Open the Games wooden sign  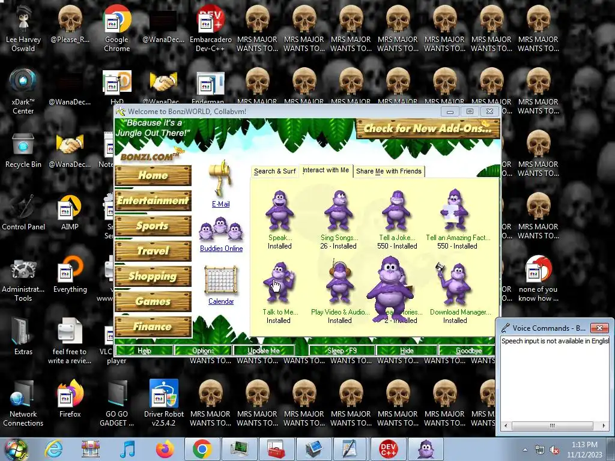(153, 301)
